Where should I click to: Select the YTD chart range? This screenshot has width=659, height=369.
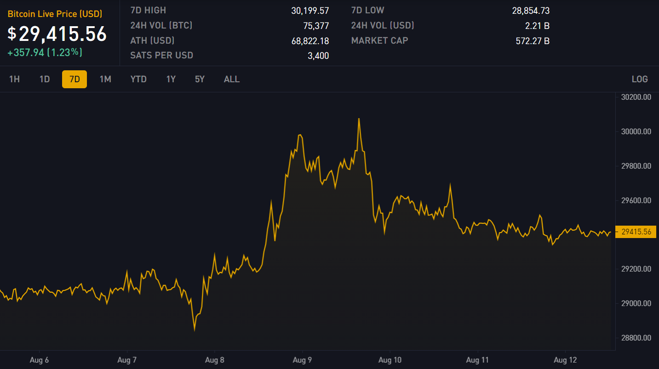138,79
